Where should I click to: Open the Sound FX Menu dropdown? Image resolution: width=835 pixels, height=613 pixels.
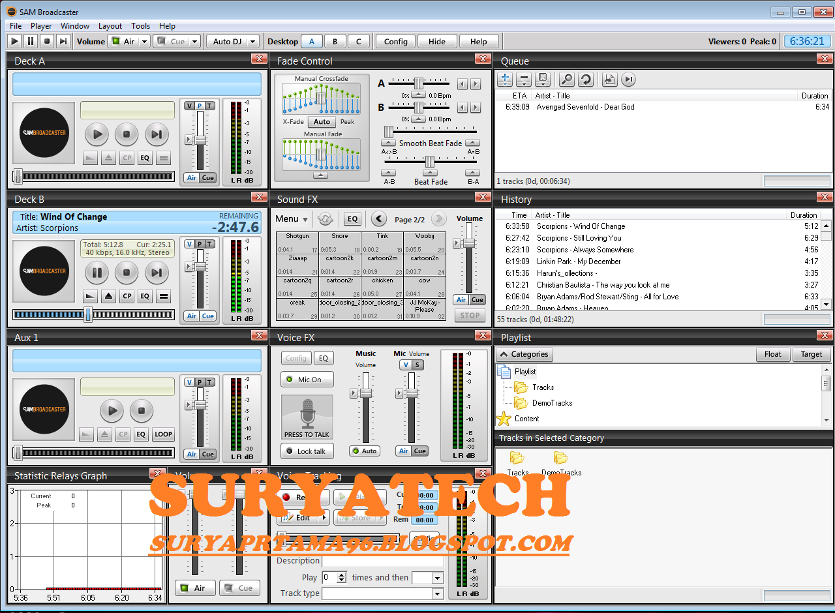point(291,219)
